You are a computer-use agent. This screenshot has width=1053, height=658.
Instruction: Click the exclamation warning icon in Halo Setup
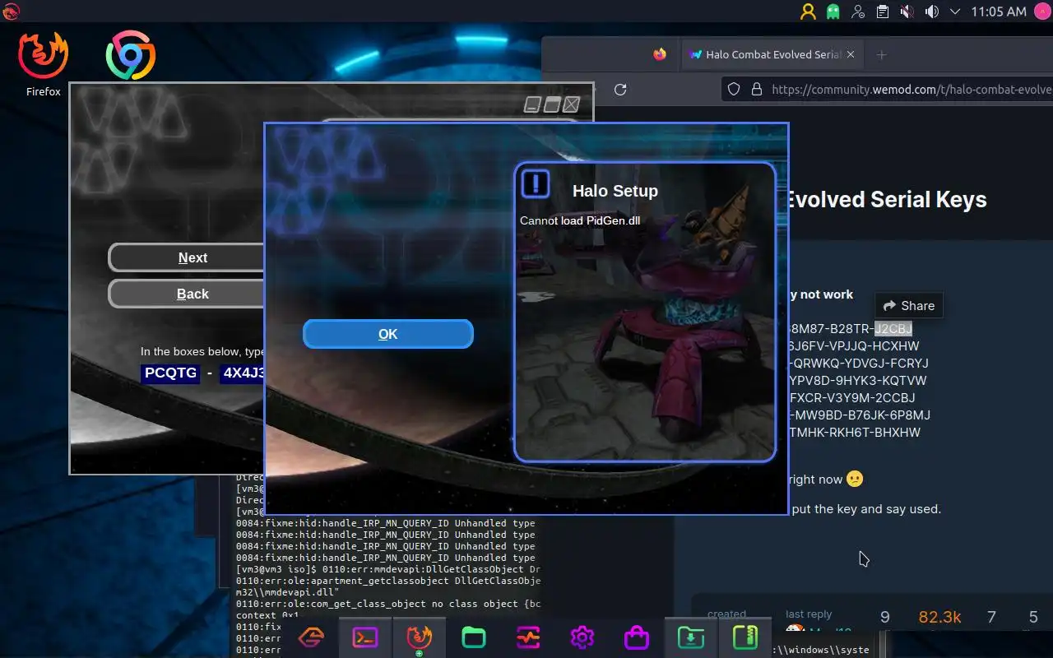(536, 183)
